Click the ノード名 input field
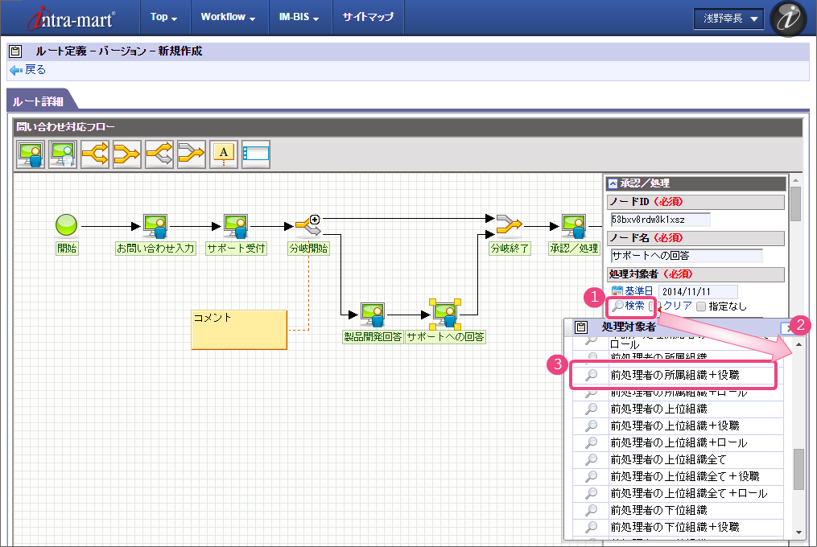Screen dimensions: 817x547 687,256
